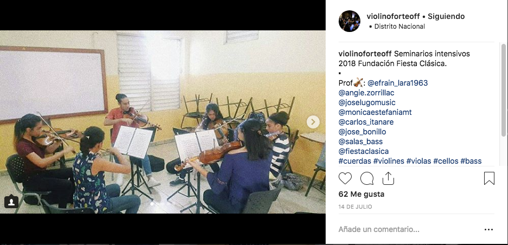Like the post with the heart icon
508x245 pixels.
point(345,178)
